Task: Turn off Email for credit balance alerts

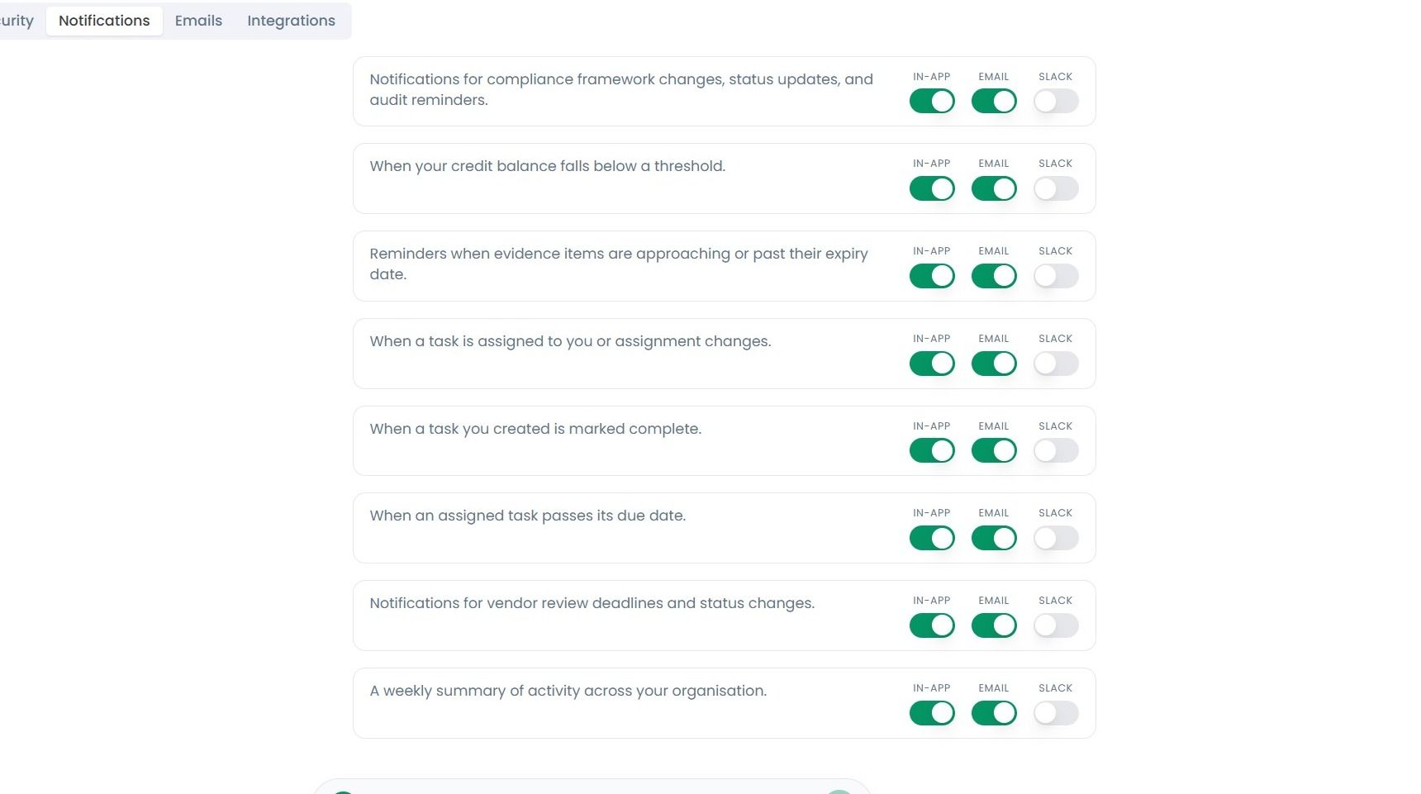Action: point(994,188)
